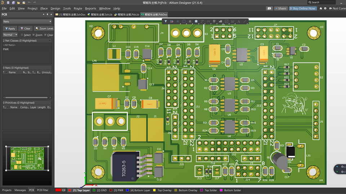The width and height of the screenshot is (346, 194).
Task: Click the red current layer color swatch
Action: [x=58, y=190]
